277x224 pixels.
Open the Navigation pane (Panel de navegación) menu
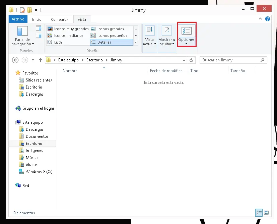click(22, 36)
